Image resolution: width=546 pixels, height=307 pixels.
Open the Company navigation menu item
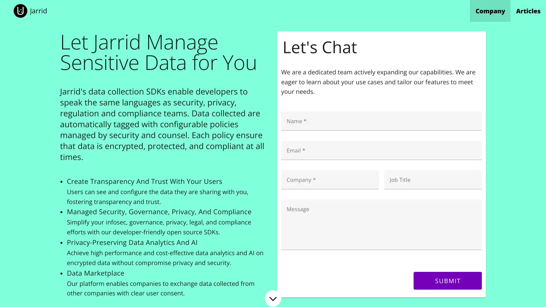(490, 11)
